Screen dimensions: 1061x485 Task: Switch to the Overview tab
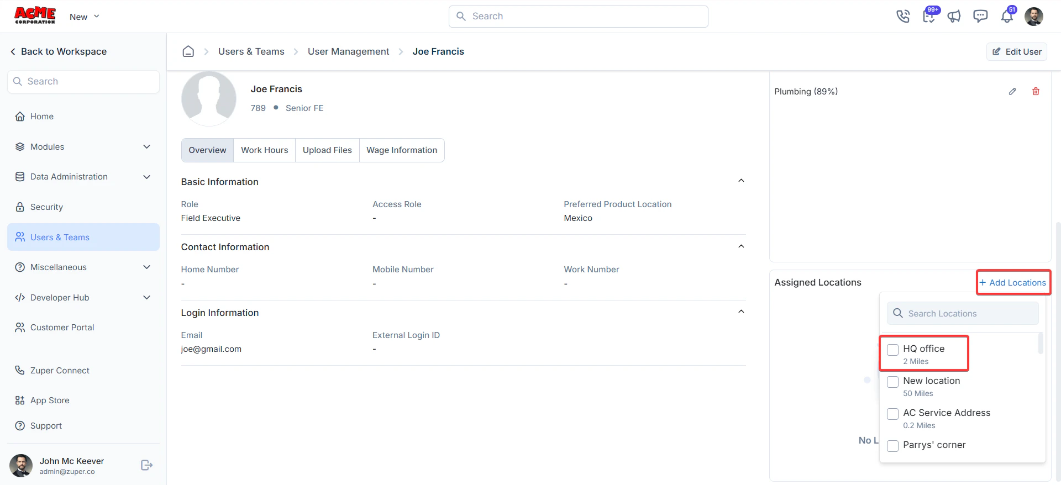tap(207, 150)
